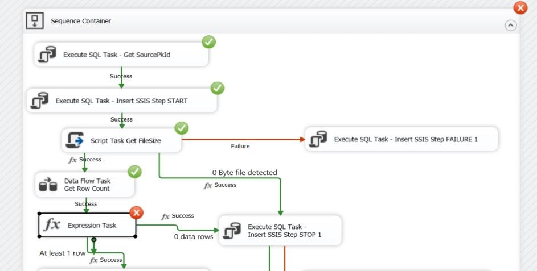Click the Failure precedence constraint label
The width and height of the screenshot is (537, 271).
coord(240,146)
